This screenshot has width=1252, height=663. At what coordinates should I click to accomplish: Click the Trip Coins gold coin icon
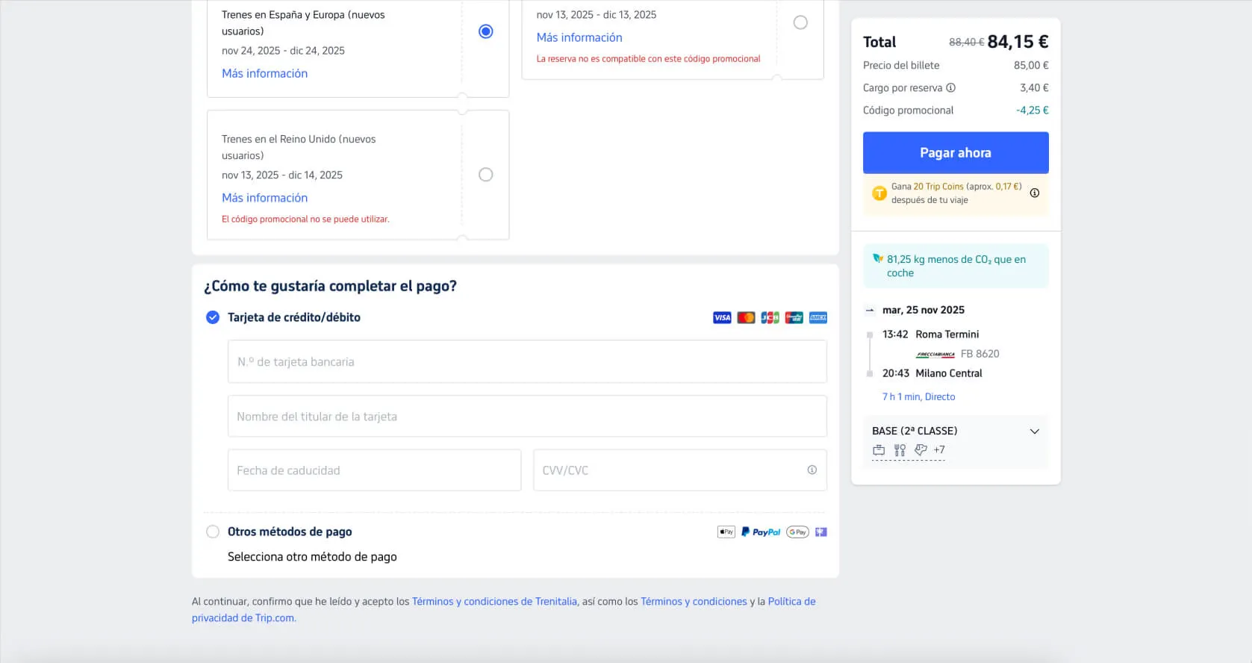pos(879,193)
